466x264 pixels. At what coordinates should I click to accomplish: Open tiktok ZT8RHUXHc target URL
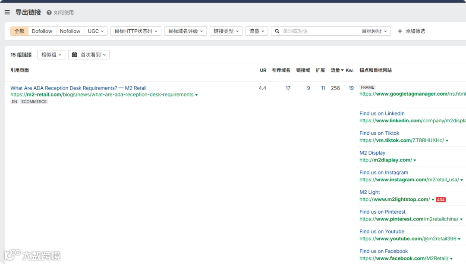[x=402, y=140]
